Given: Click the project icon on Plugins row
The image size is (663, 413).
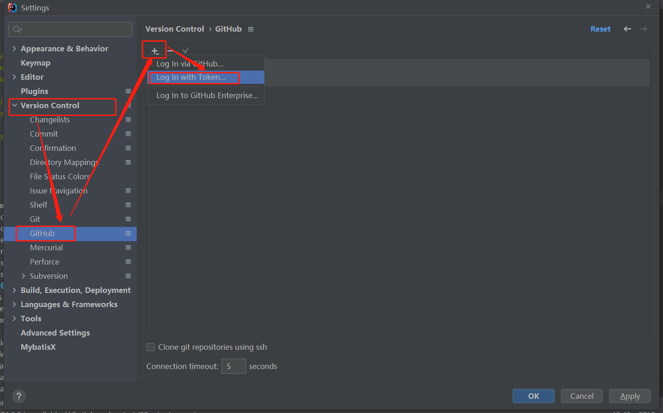Looking at the screenshot, I should coord(128,91).
